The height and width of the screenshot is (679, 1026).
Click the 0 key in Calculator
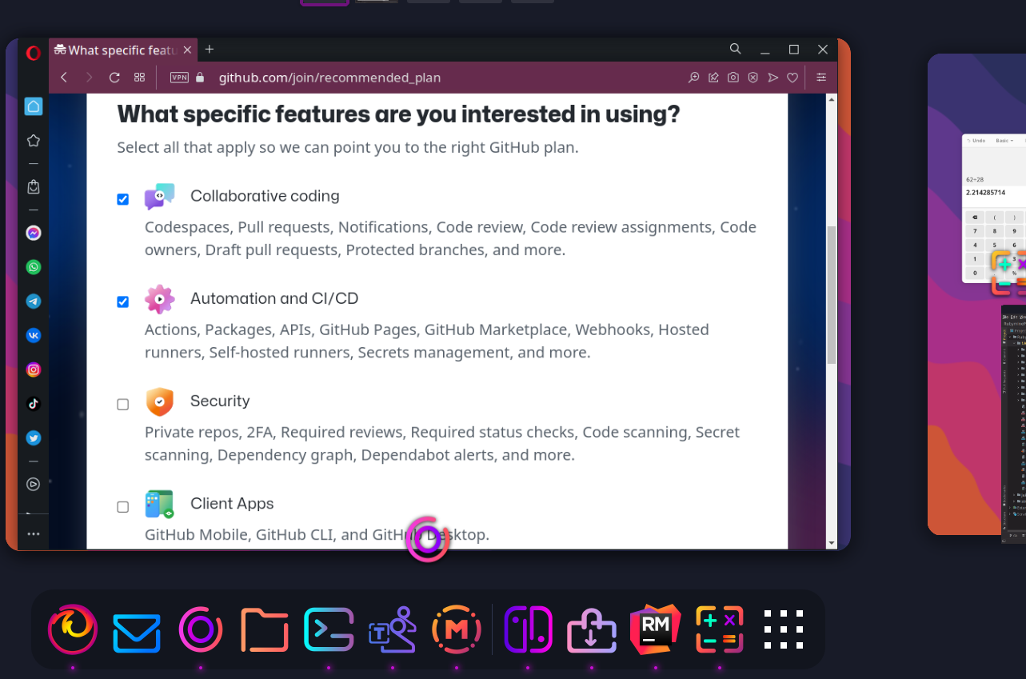pyautogui.click(x=974, y=273)
